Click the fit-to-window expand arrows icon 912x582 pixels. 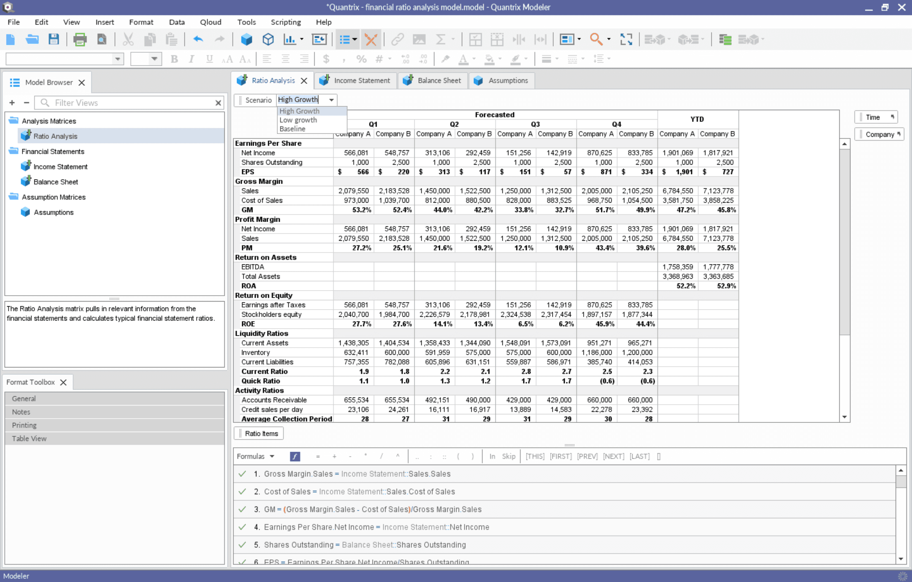coord(627,39)
